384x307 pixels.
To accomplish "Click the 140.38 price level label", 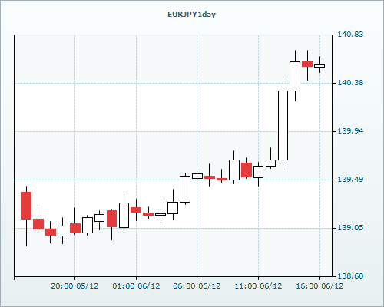I will click(x=350, y=83).
